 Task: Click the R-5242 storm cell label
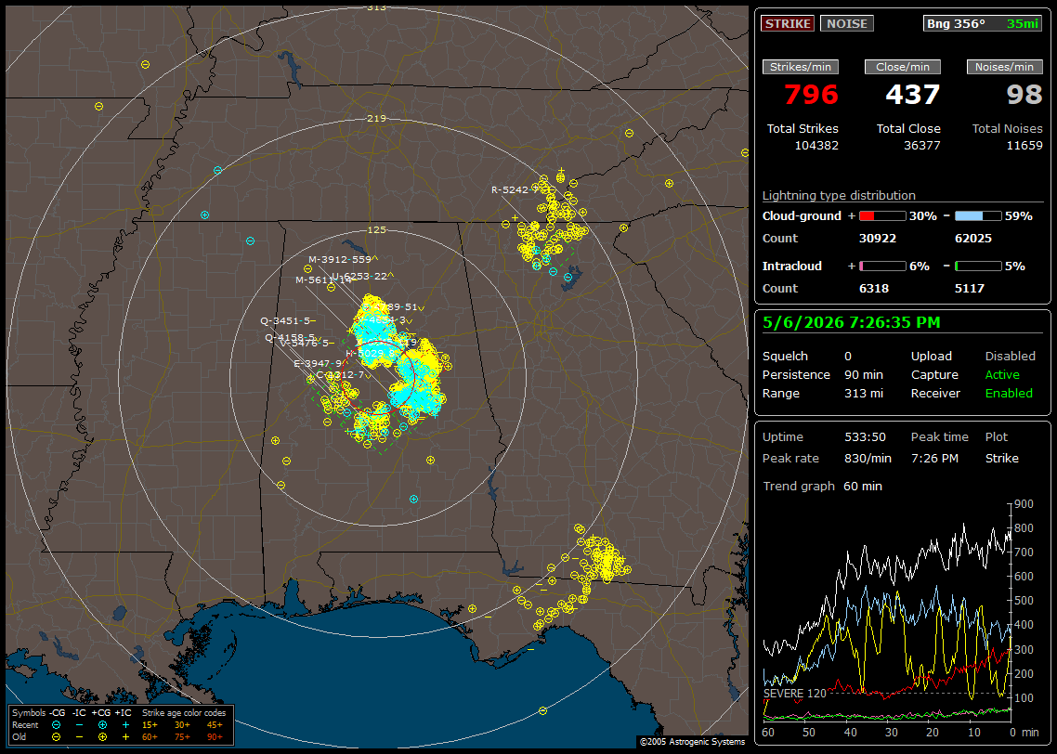coord(510,190)
